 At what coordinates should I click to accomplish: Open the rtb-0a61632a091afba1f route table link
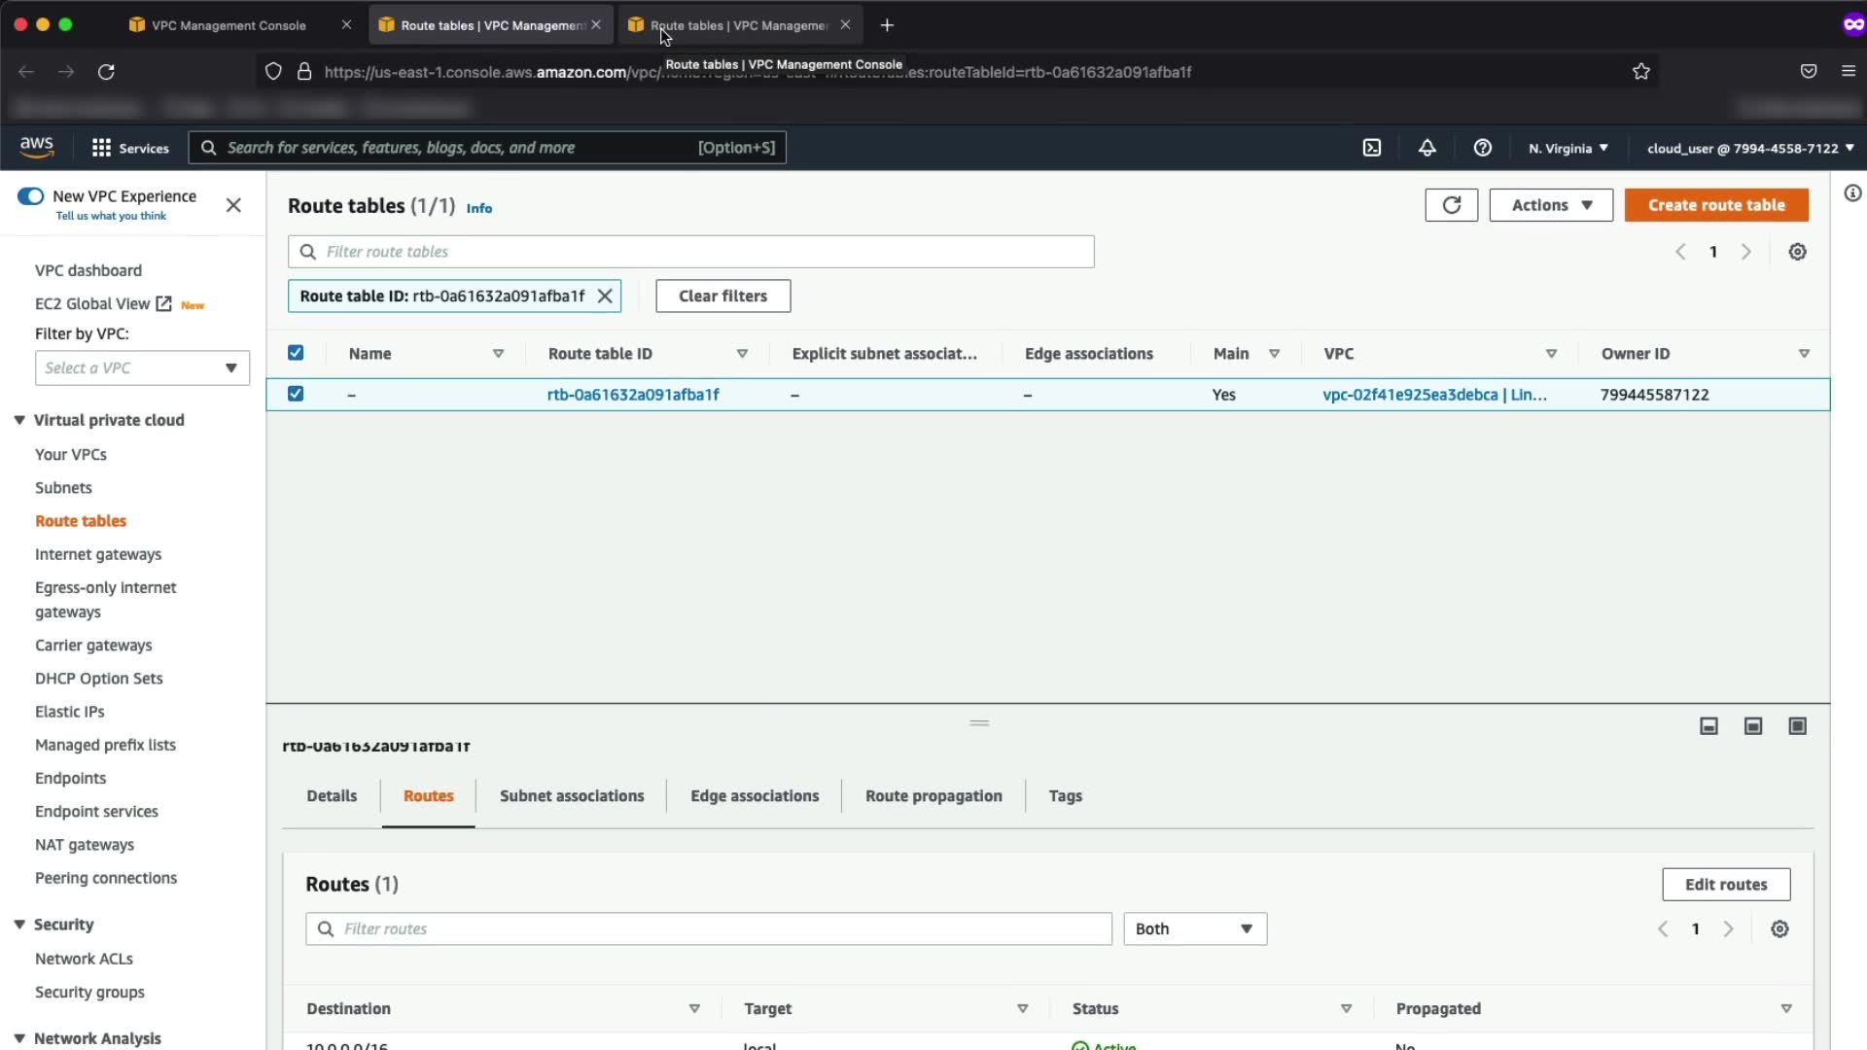[633, 395]
